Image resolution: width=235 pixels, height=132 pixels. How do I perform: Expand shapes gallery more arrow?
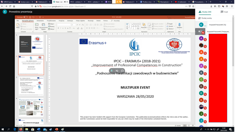pyautogui.click(x=140, y=28)
